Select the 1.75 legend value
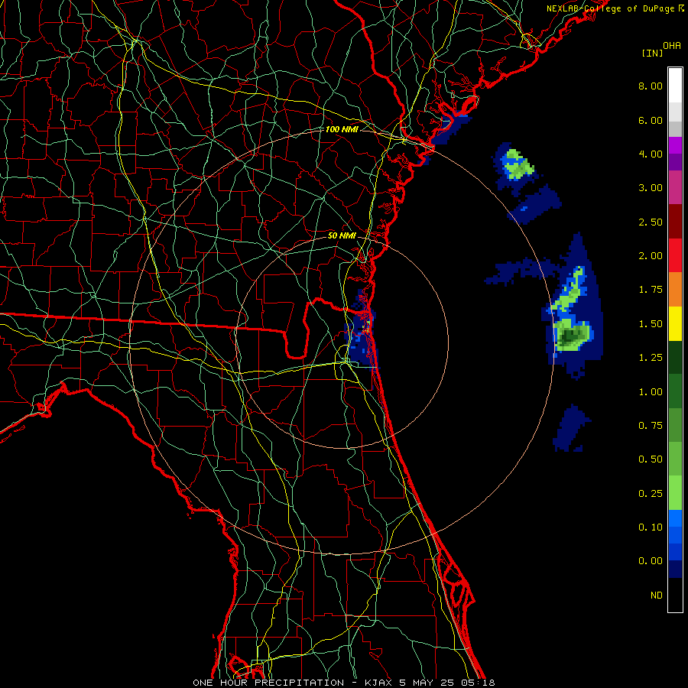Image resolution: width=688 pixels, height=688 pixels. coord(651,290)
